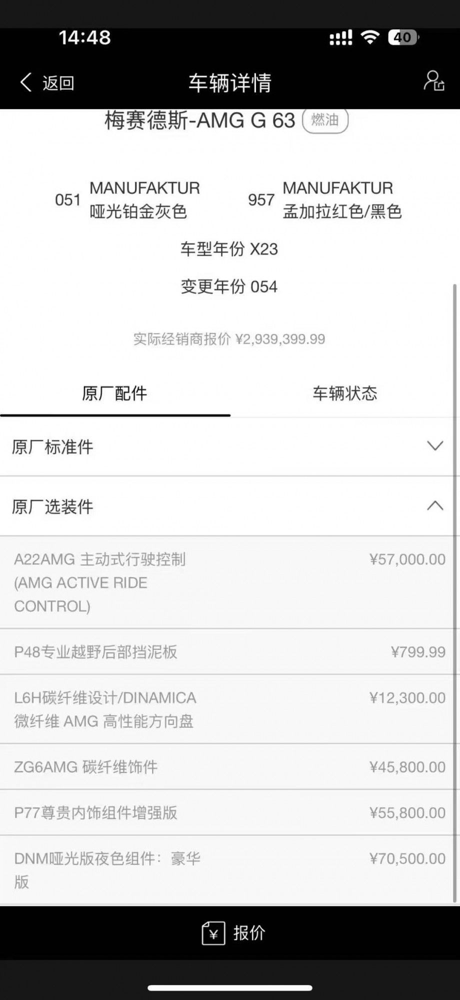Open the user profile icon
The image size is (460, 1000).
(434, 81)
